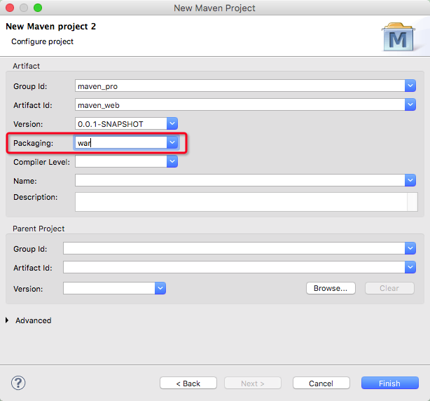Click the help question mark icon
Image resolution: width=430 pixels, height=401 pixels.
(19, 383)
